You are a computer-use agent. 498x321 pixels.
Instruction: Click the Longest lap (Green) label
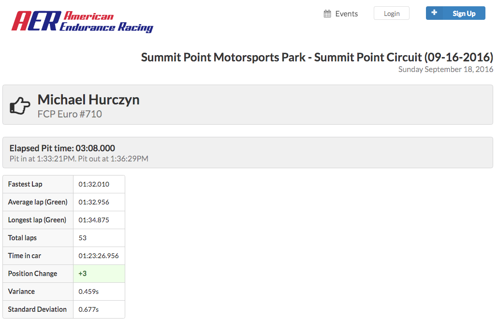[37, 220]
